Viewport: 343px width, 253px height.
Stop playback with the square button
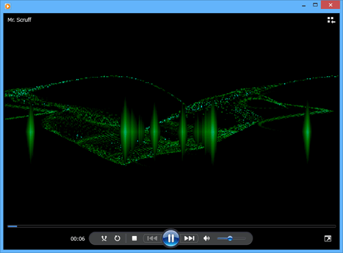(134, 239)
